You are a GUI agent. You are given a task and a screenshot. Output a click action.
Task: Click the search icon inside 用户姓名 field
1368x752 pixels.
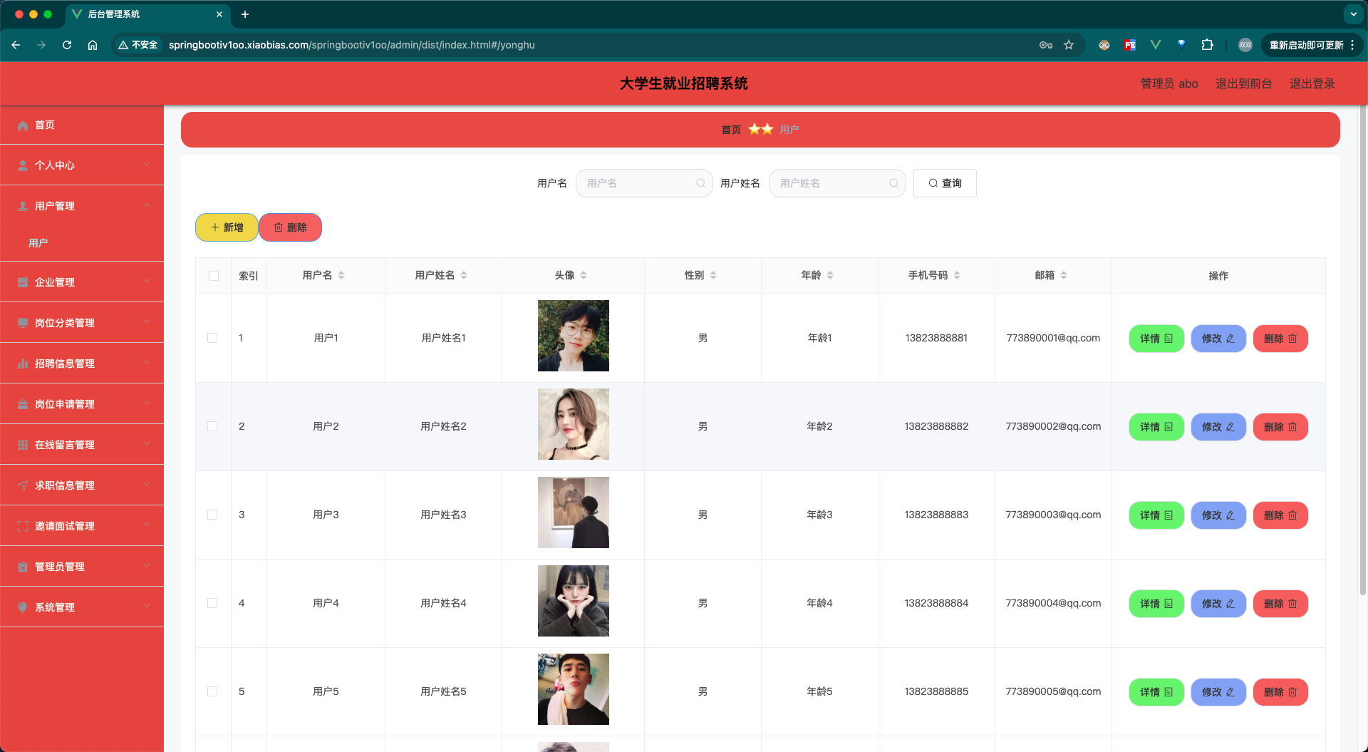pyautogui.click(x=893, y=183)
